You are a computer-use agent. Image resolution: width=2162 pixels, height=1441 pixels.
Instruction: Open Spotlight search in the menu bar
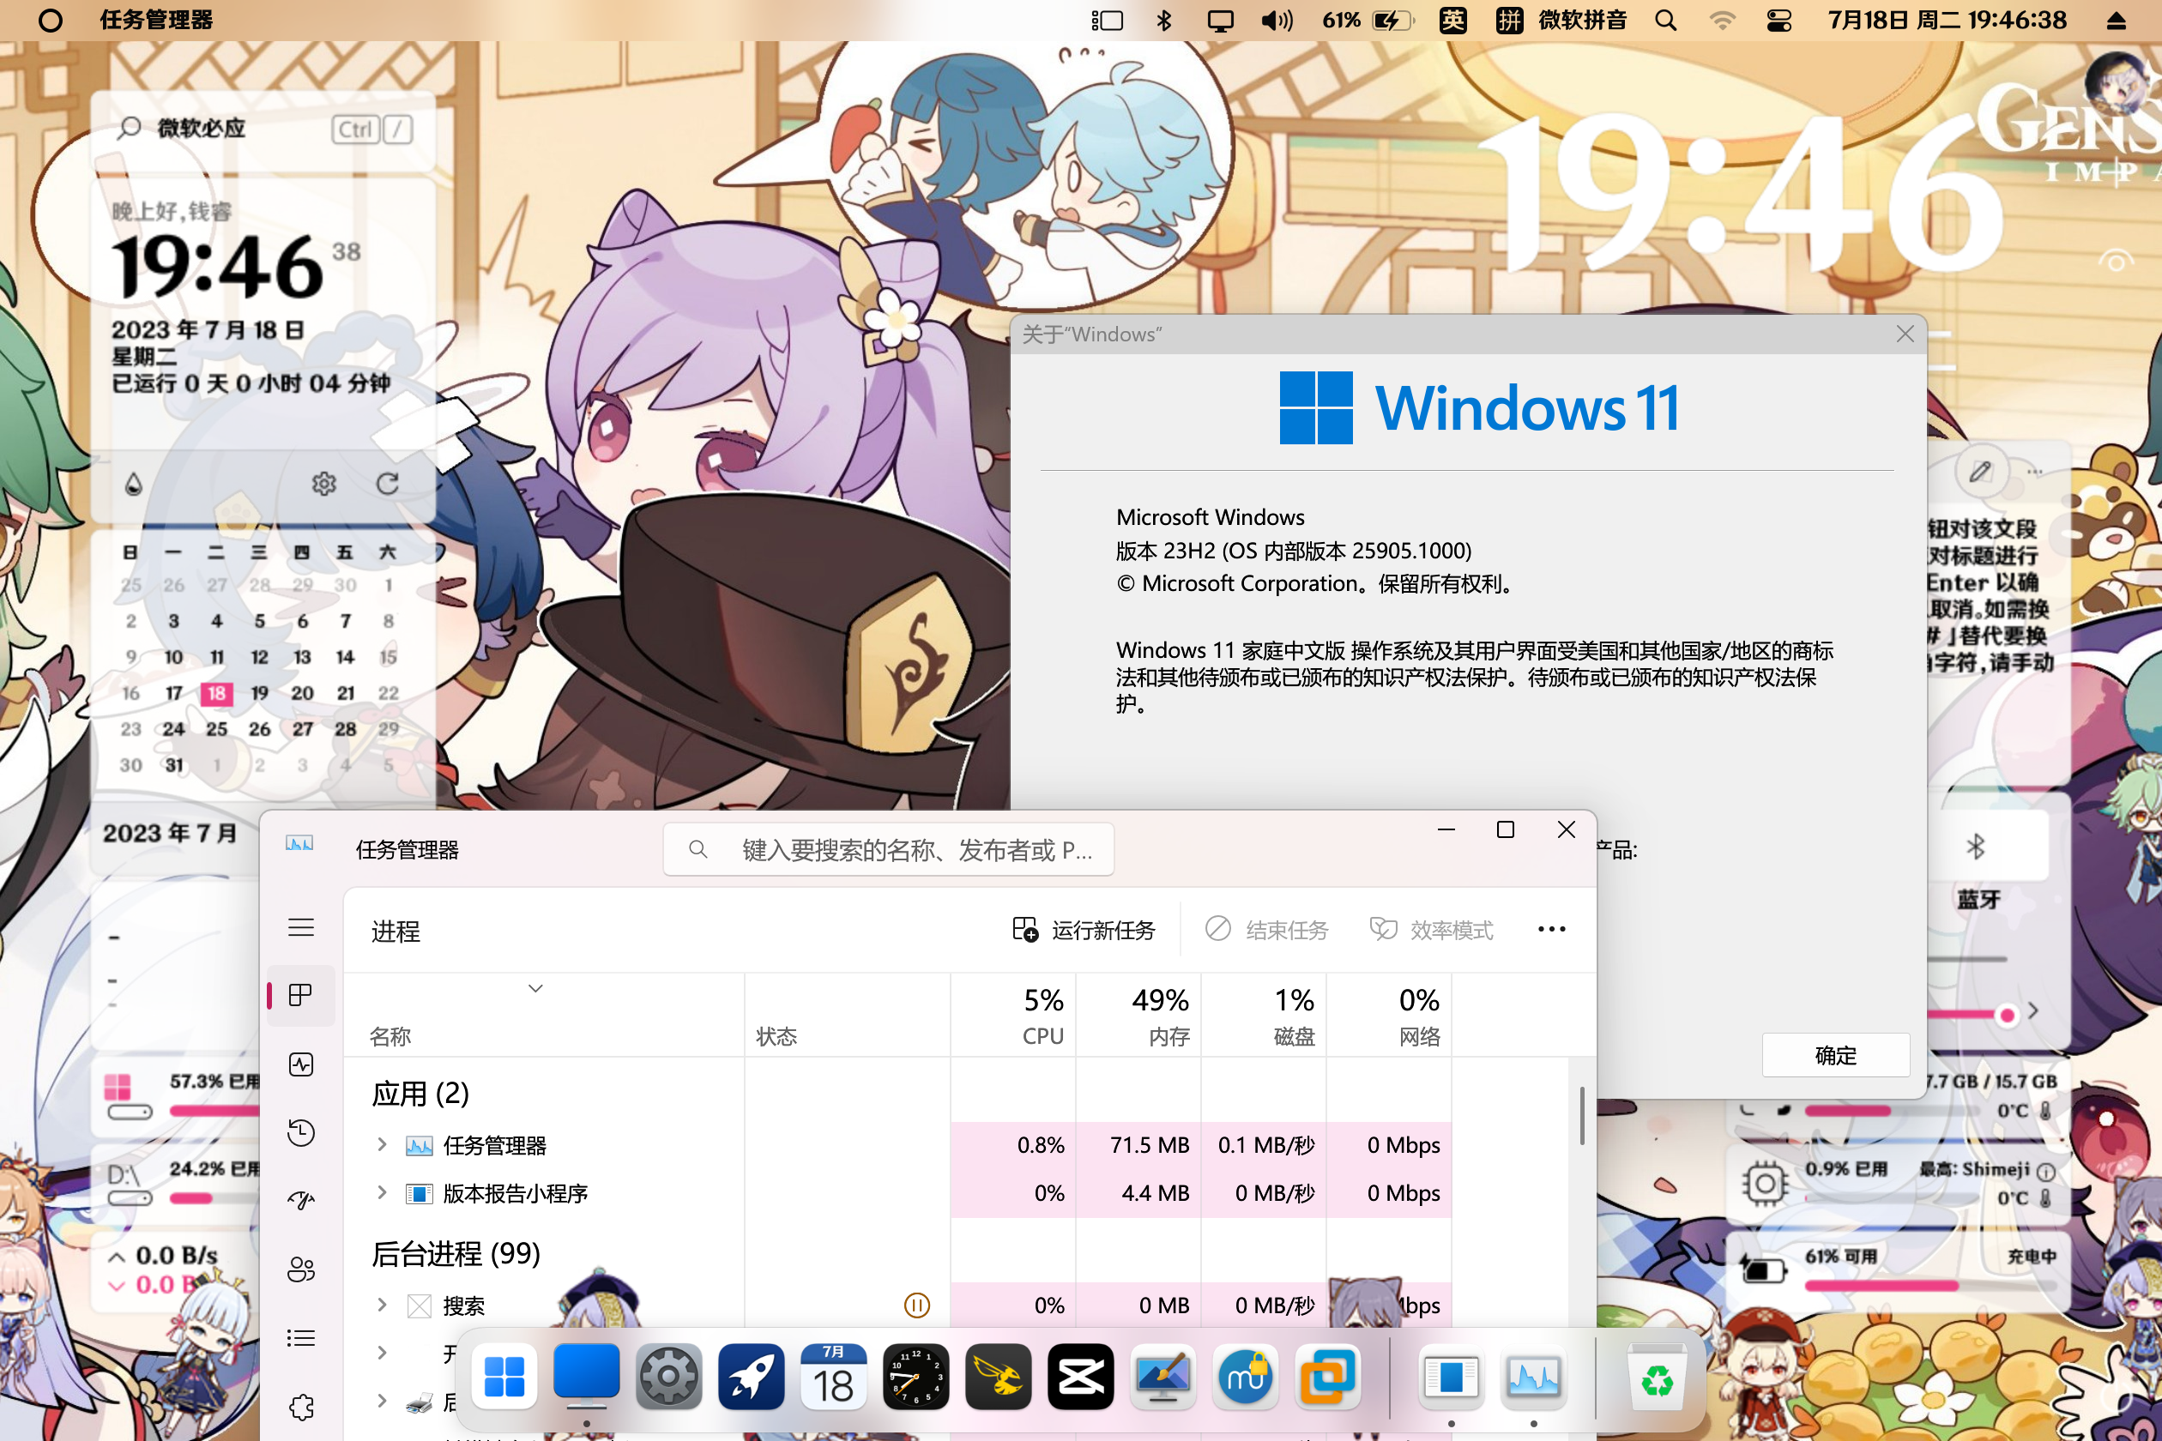(x=1665, y=21)
